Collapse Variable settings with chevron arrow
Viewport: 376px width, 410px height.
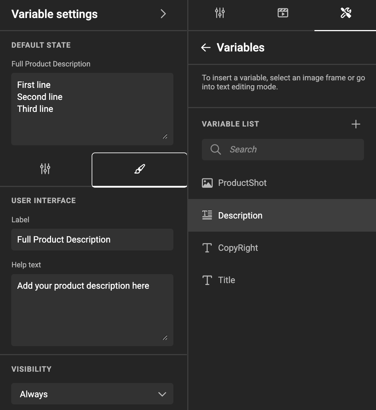(x=163, y=14)
